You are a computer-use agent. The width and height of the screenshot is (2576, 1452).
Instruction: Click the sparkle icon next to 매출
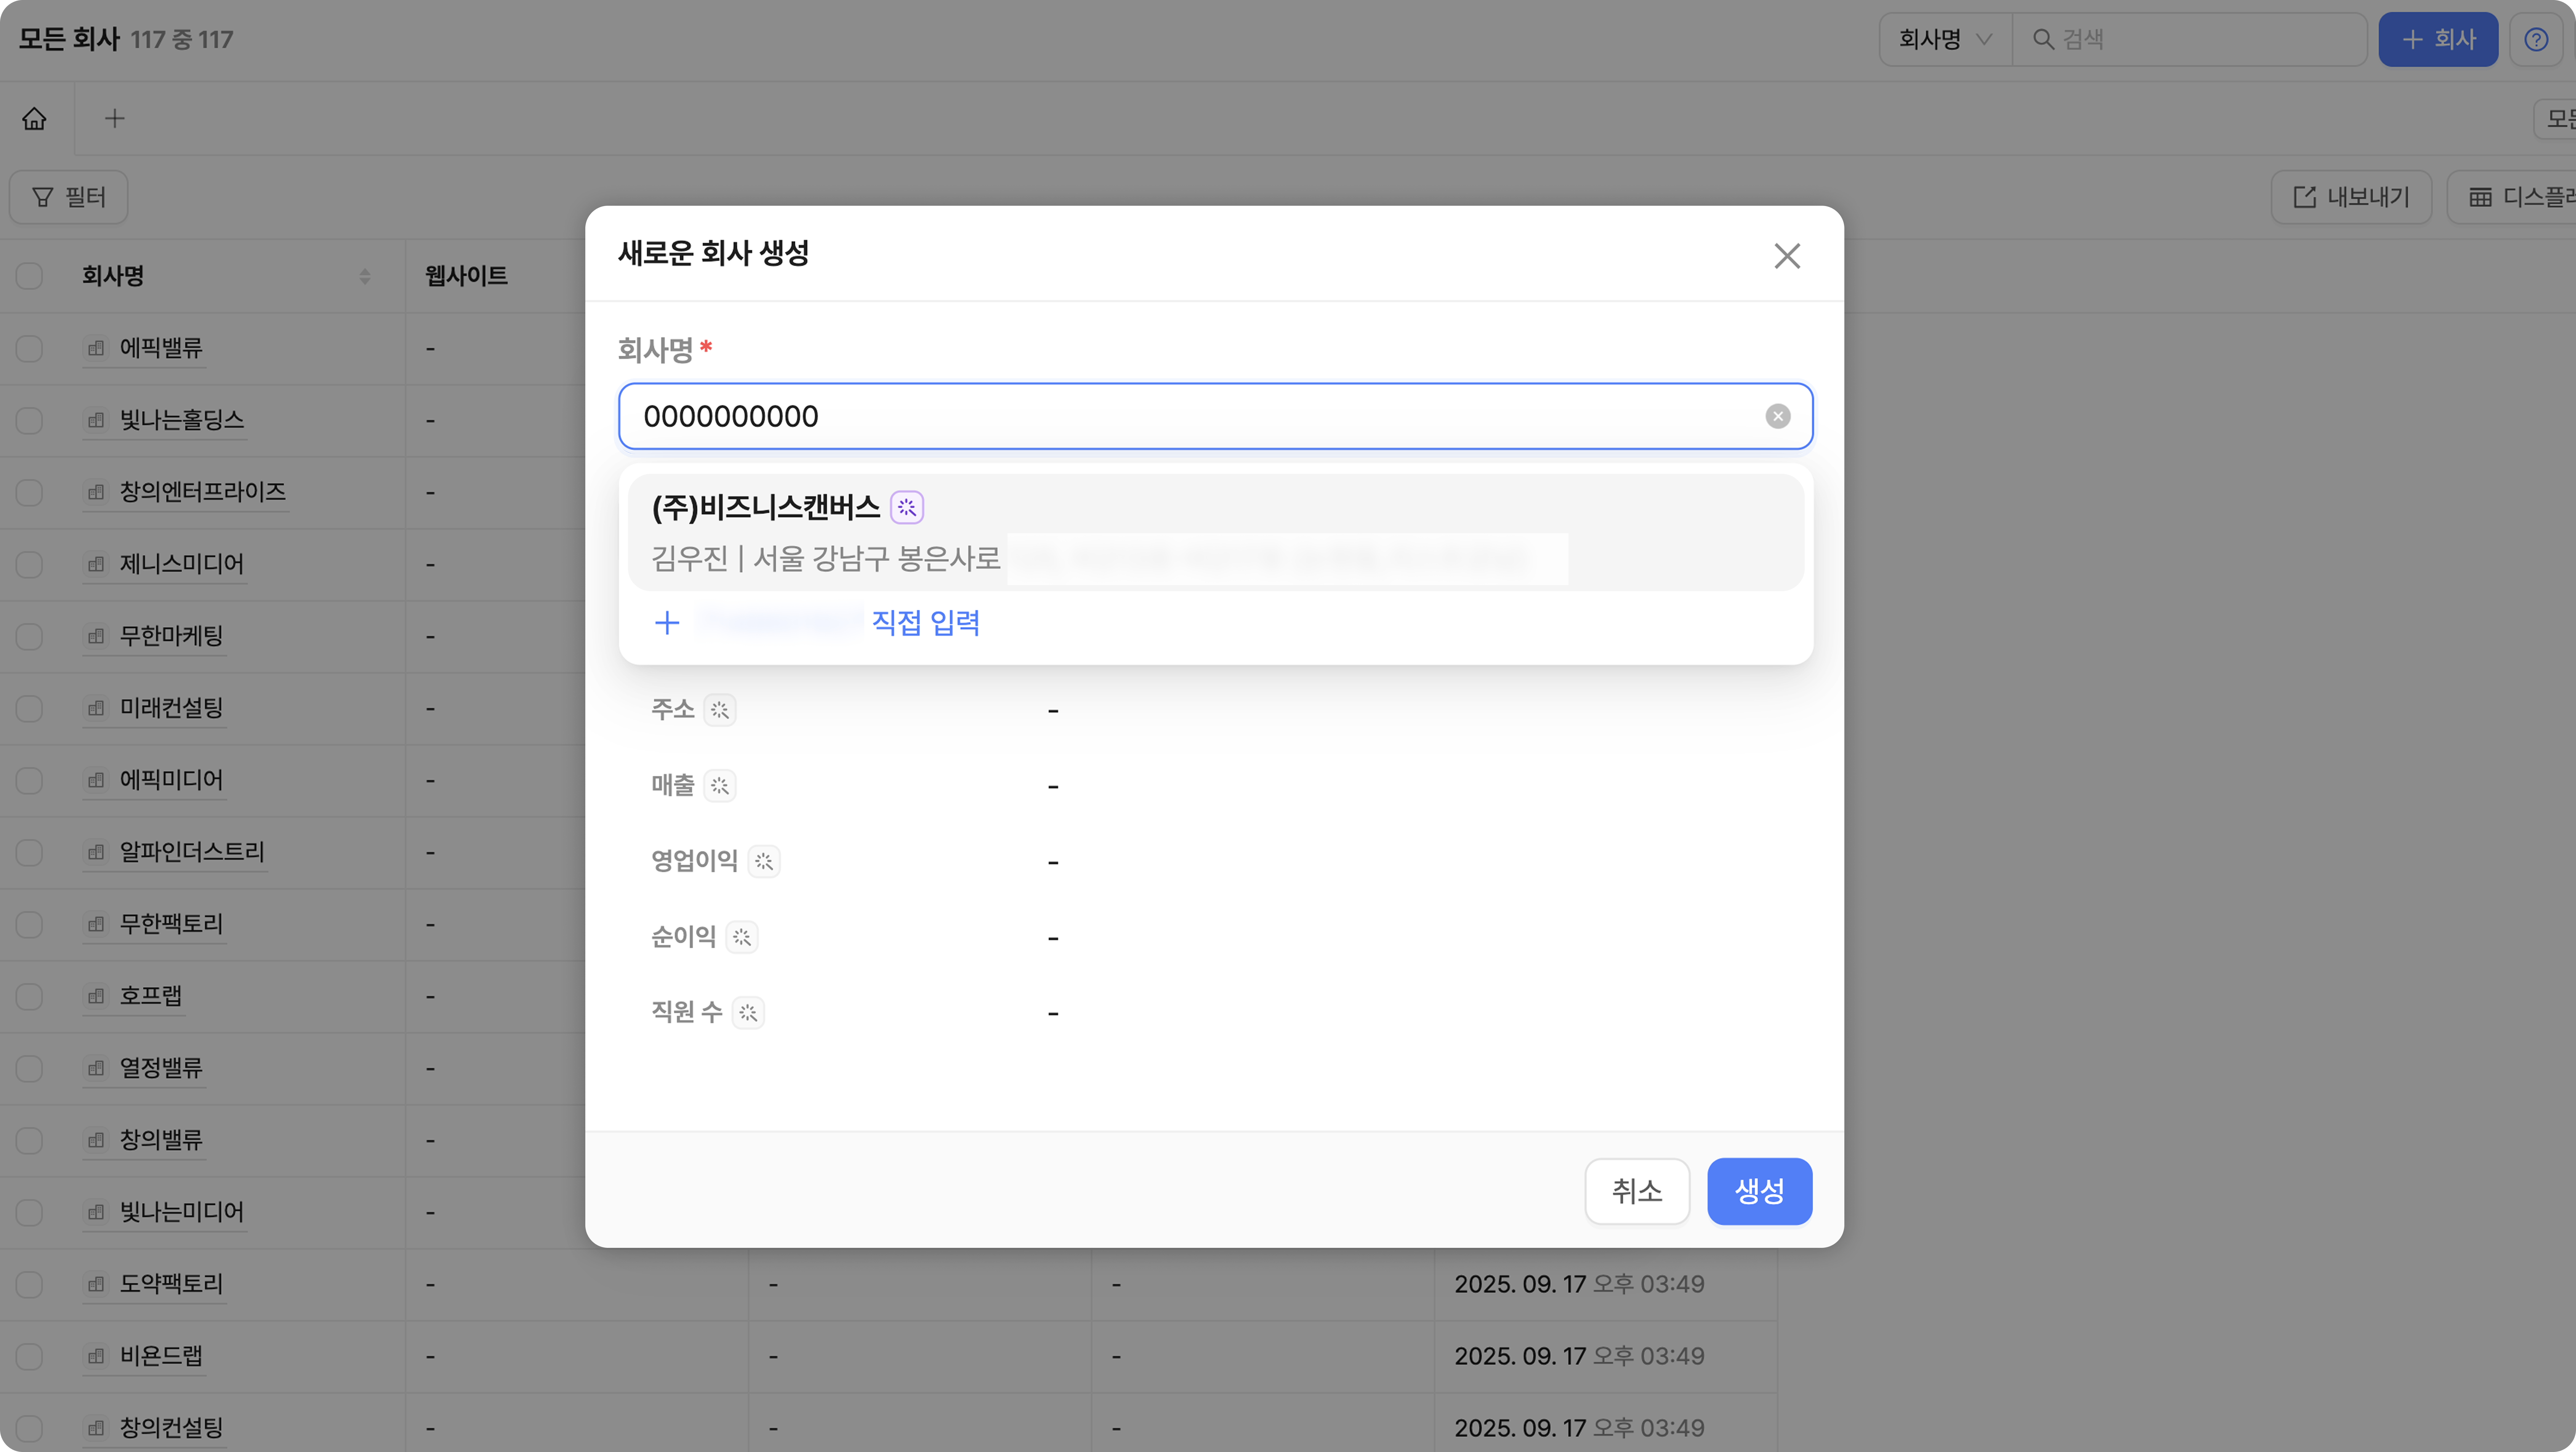tap(720, 785)
